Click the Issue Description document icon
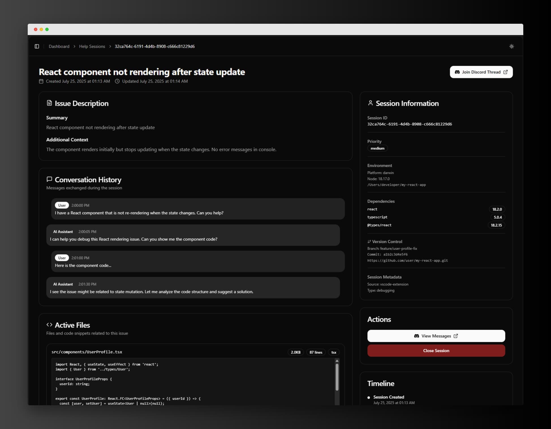The height and width of the screenshot is (429, 551). [x=49, y=103]
